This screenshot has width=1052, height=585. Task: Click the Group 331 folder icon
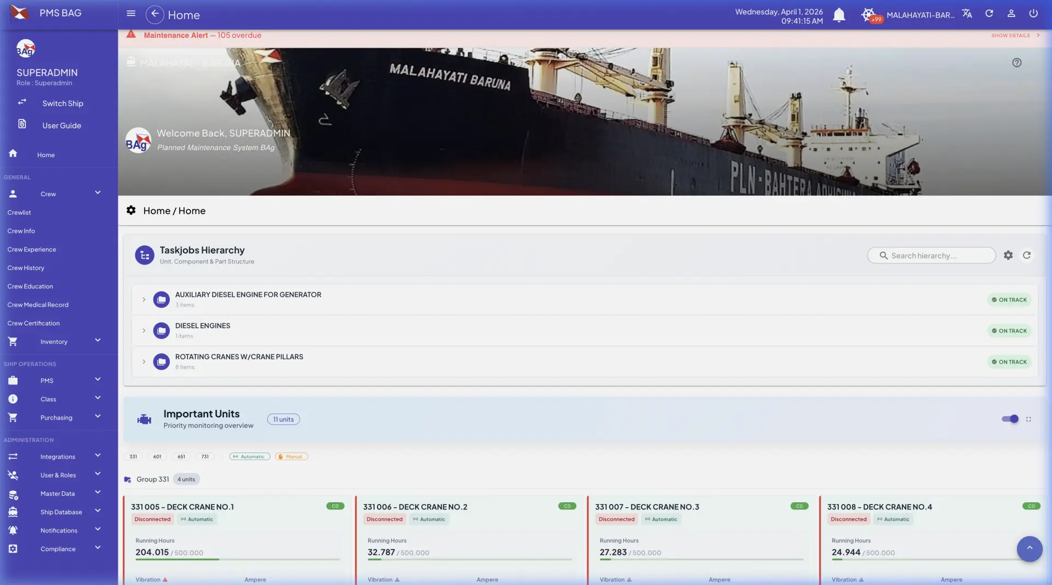click(x=128, y=479)
